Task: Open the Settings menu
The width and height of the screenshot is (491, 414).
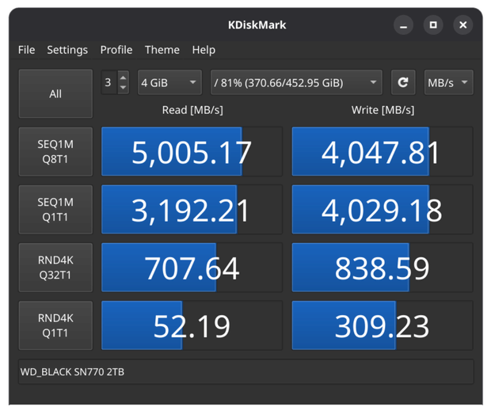Action: tap(67, 50)
